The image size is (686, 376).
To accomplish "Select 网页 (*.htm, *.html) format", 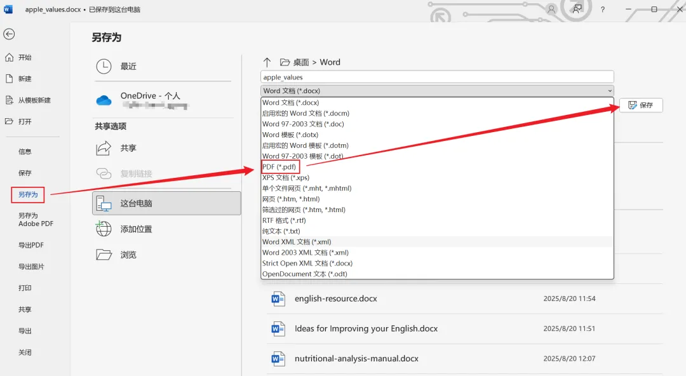I will (437, 199).
